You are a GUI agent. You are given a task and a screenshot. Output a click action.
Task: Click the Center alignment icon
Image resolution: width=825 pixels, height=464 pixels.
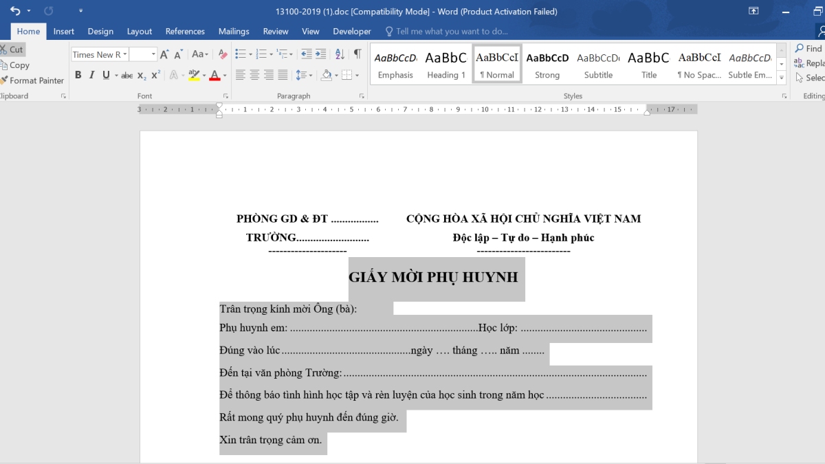(255, 76)
